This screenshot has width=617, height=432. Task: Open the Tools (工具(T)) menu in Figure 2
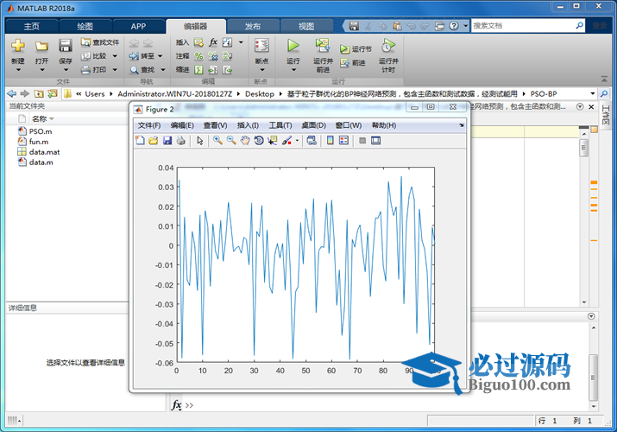[280, 125]
